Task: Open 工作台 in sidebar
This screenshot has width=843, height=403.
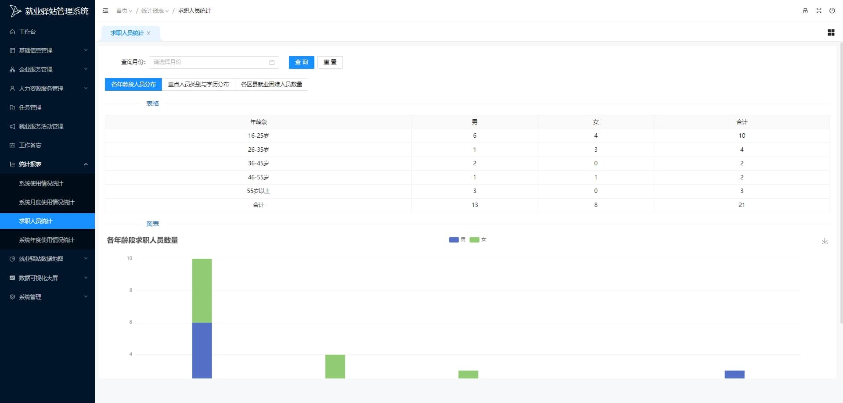Action: (47, 32)
